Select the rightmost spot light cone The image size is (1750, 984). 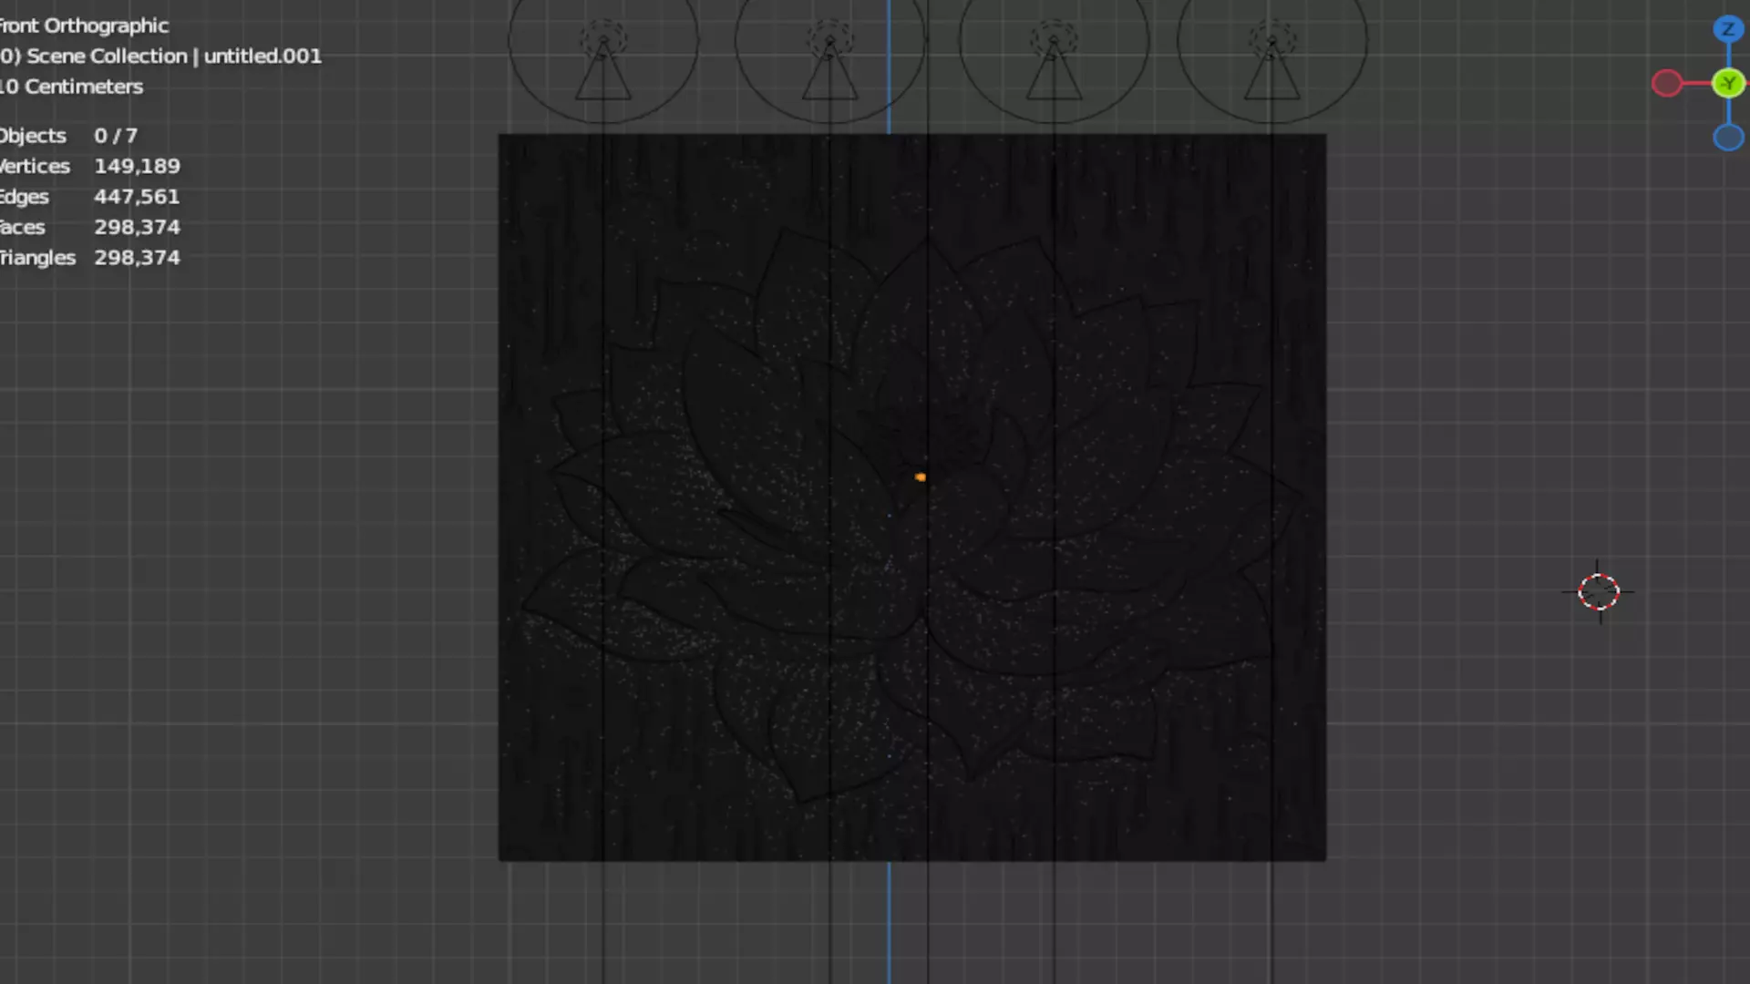pyautogui.click(x=1271, y=75)
